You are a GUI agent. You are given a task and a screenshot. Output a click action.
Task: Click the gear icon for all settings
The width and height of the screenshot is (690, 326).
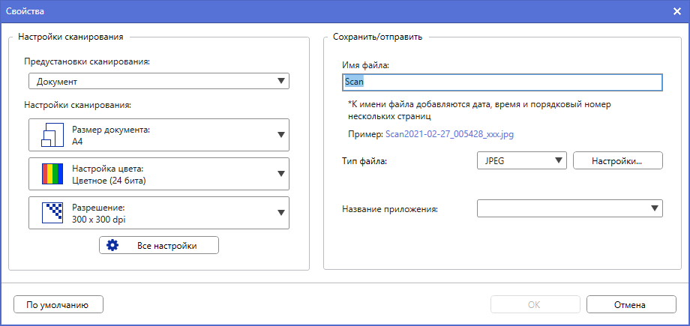point(113,245)
